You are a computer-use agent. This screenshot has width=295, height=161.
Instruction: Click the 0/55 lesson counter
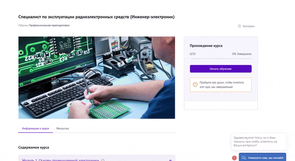(x=193, y=54)
